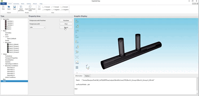Select Initial Conditions tree item

tap(10, 77)
